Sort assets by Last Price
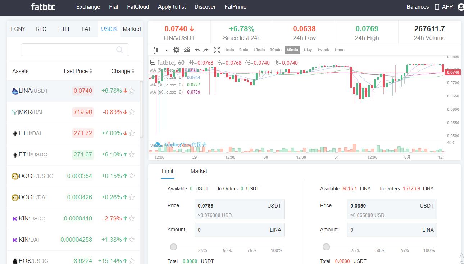This screenshot has width=464, height=264. [x=78, y=71]
